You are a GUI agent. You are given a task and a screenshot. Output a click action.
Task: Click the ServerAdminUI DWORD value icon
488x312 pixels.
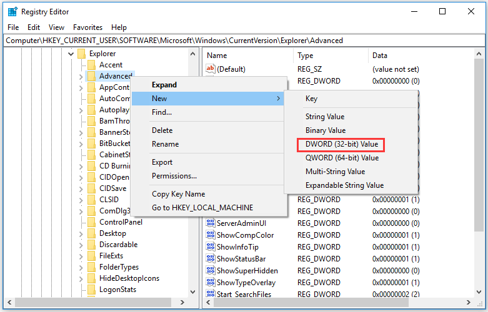point(211,223)
